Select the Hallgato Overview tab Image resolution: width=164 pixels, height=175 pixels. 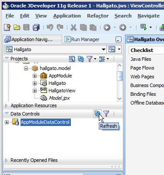pyautogui.click(x=145, y=39)
